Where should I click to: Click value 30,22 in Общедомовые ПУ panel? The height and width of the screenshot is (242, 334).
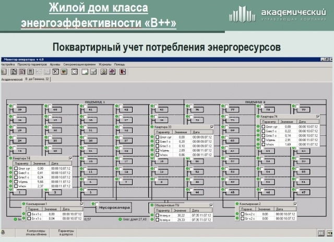pyautogui.click(x=181, y=215)
